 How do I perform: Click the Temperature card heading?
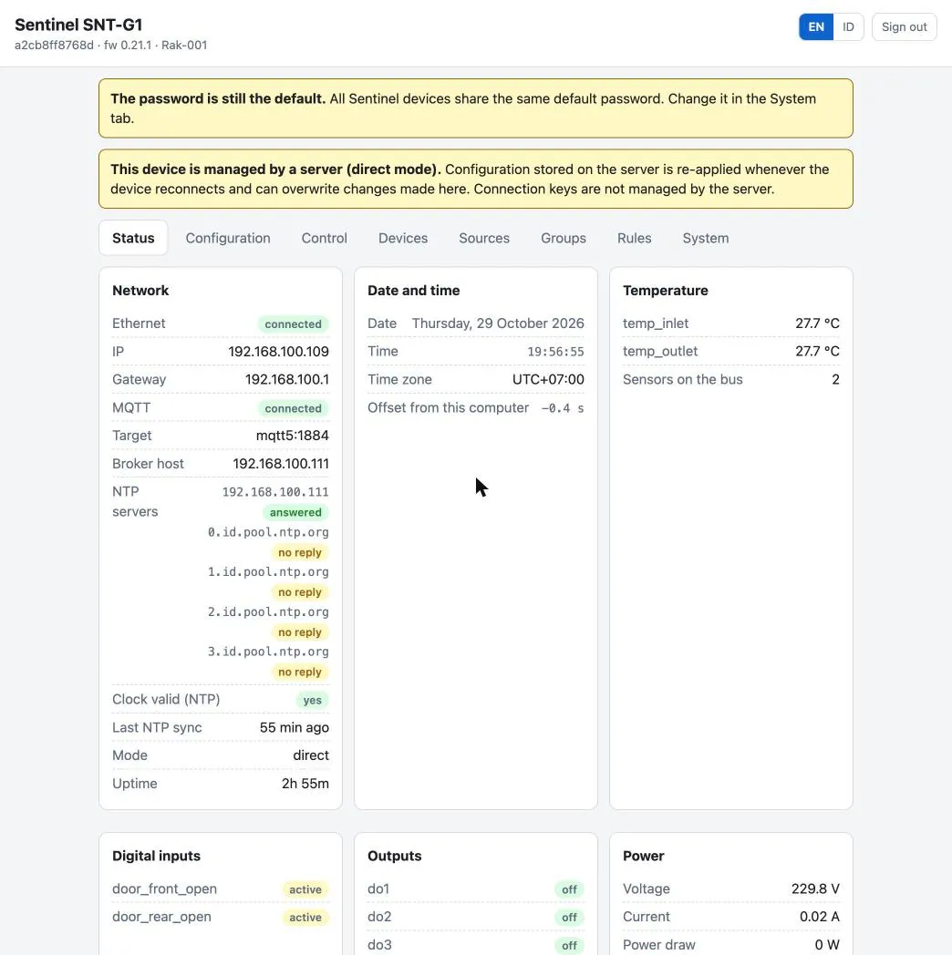666,291
